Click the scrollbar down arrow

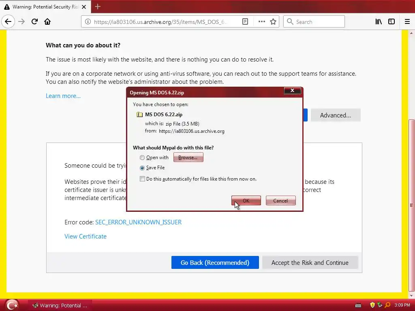[411, 296]
